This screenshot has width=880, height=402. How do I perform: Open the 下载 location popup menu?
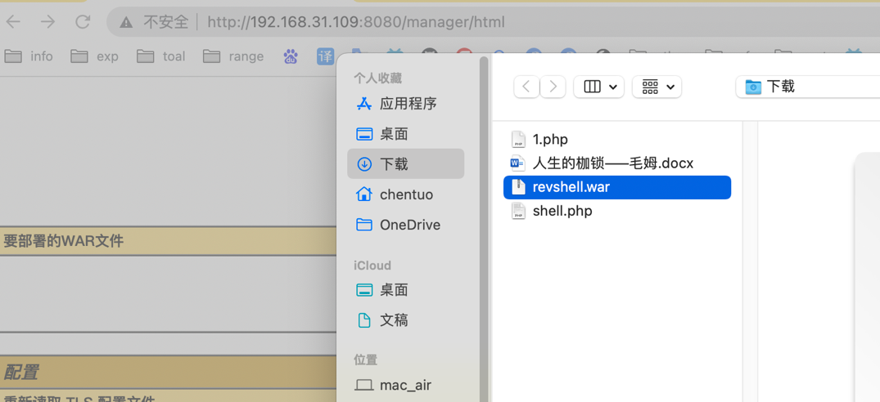[806, 87]
